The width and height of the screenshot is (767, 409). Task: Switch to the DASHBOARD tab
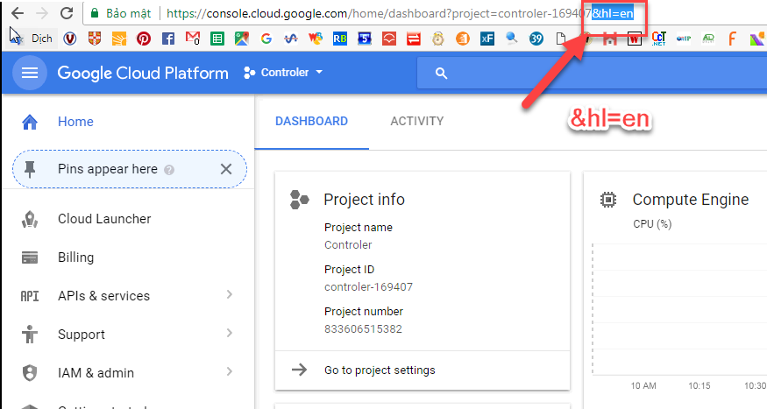tap(311, 121)
